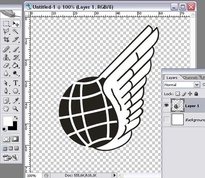Click the vertical scrollbar up arrow
Image resolution: width=205 pixels, height=178 pixels.
pos(193,14)
